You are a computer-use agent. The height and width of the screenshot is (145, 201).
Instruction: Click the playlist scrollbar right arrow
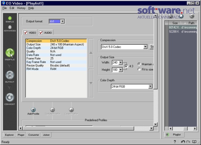click(x=195, y=128)
